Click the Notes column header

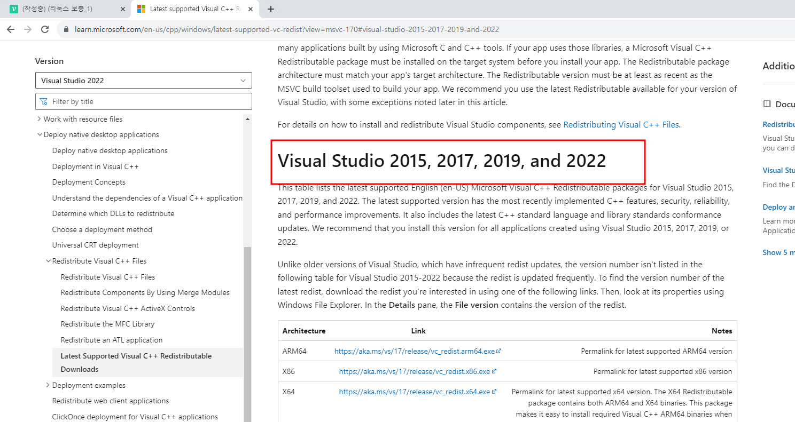click(722, 331)
